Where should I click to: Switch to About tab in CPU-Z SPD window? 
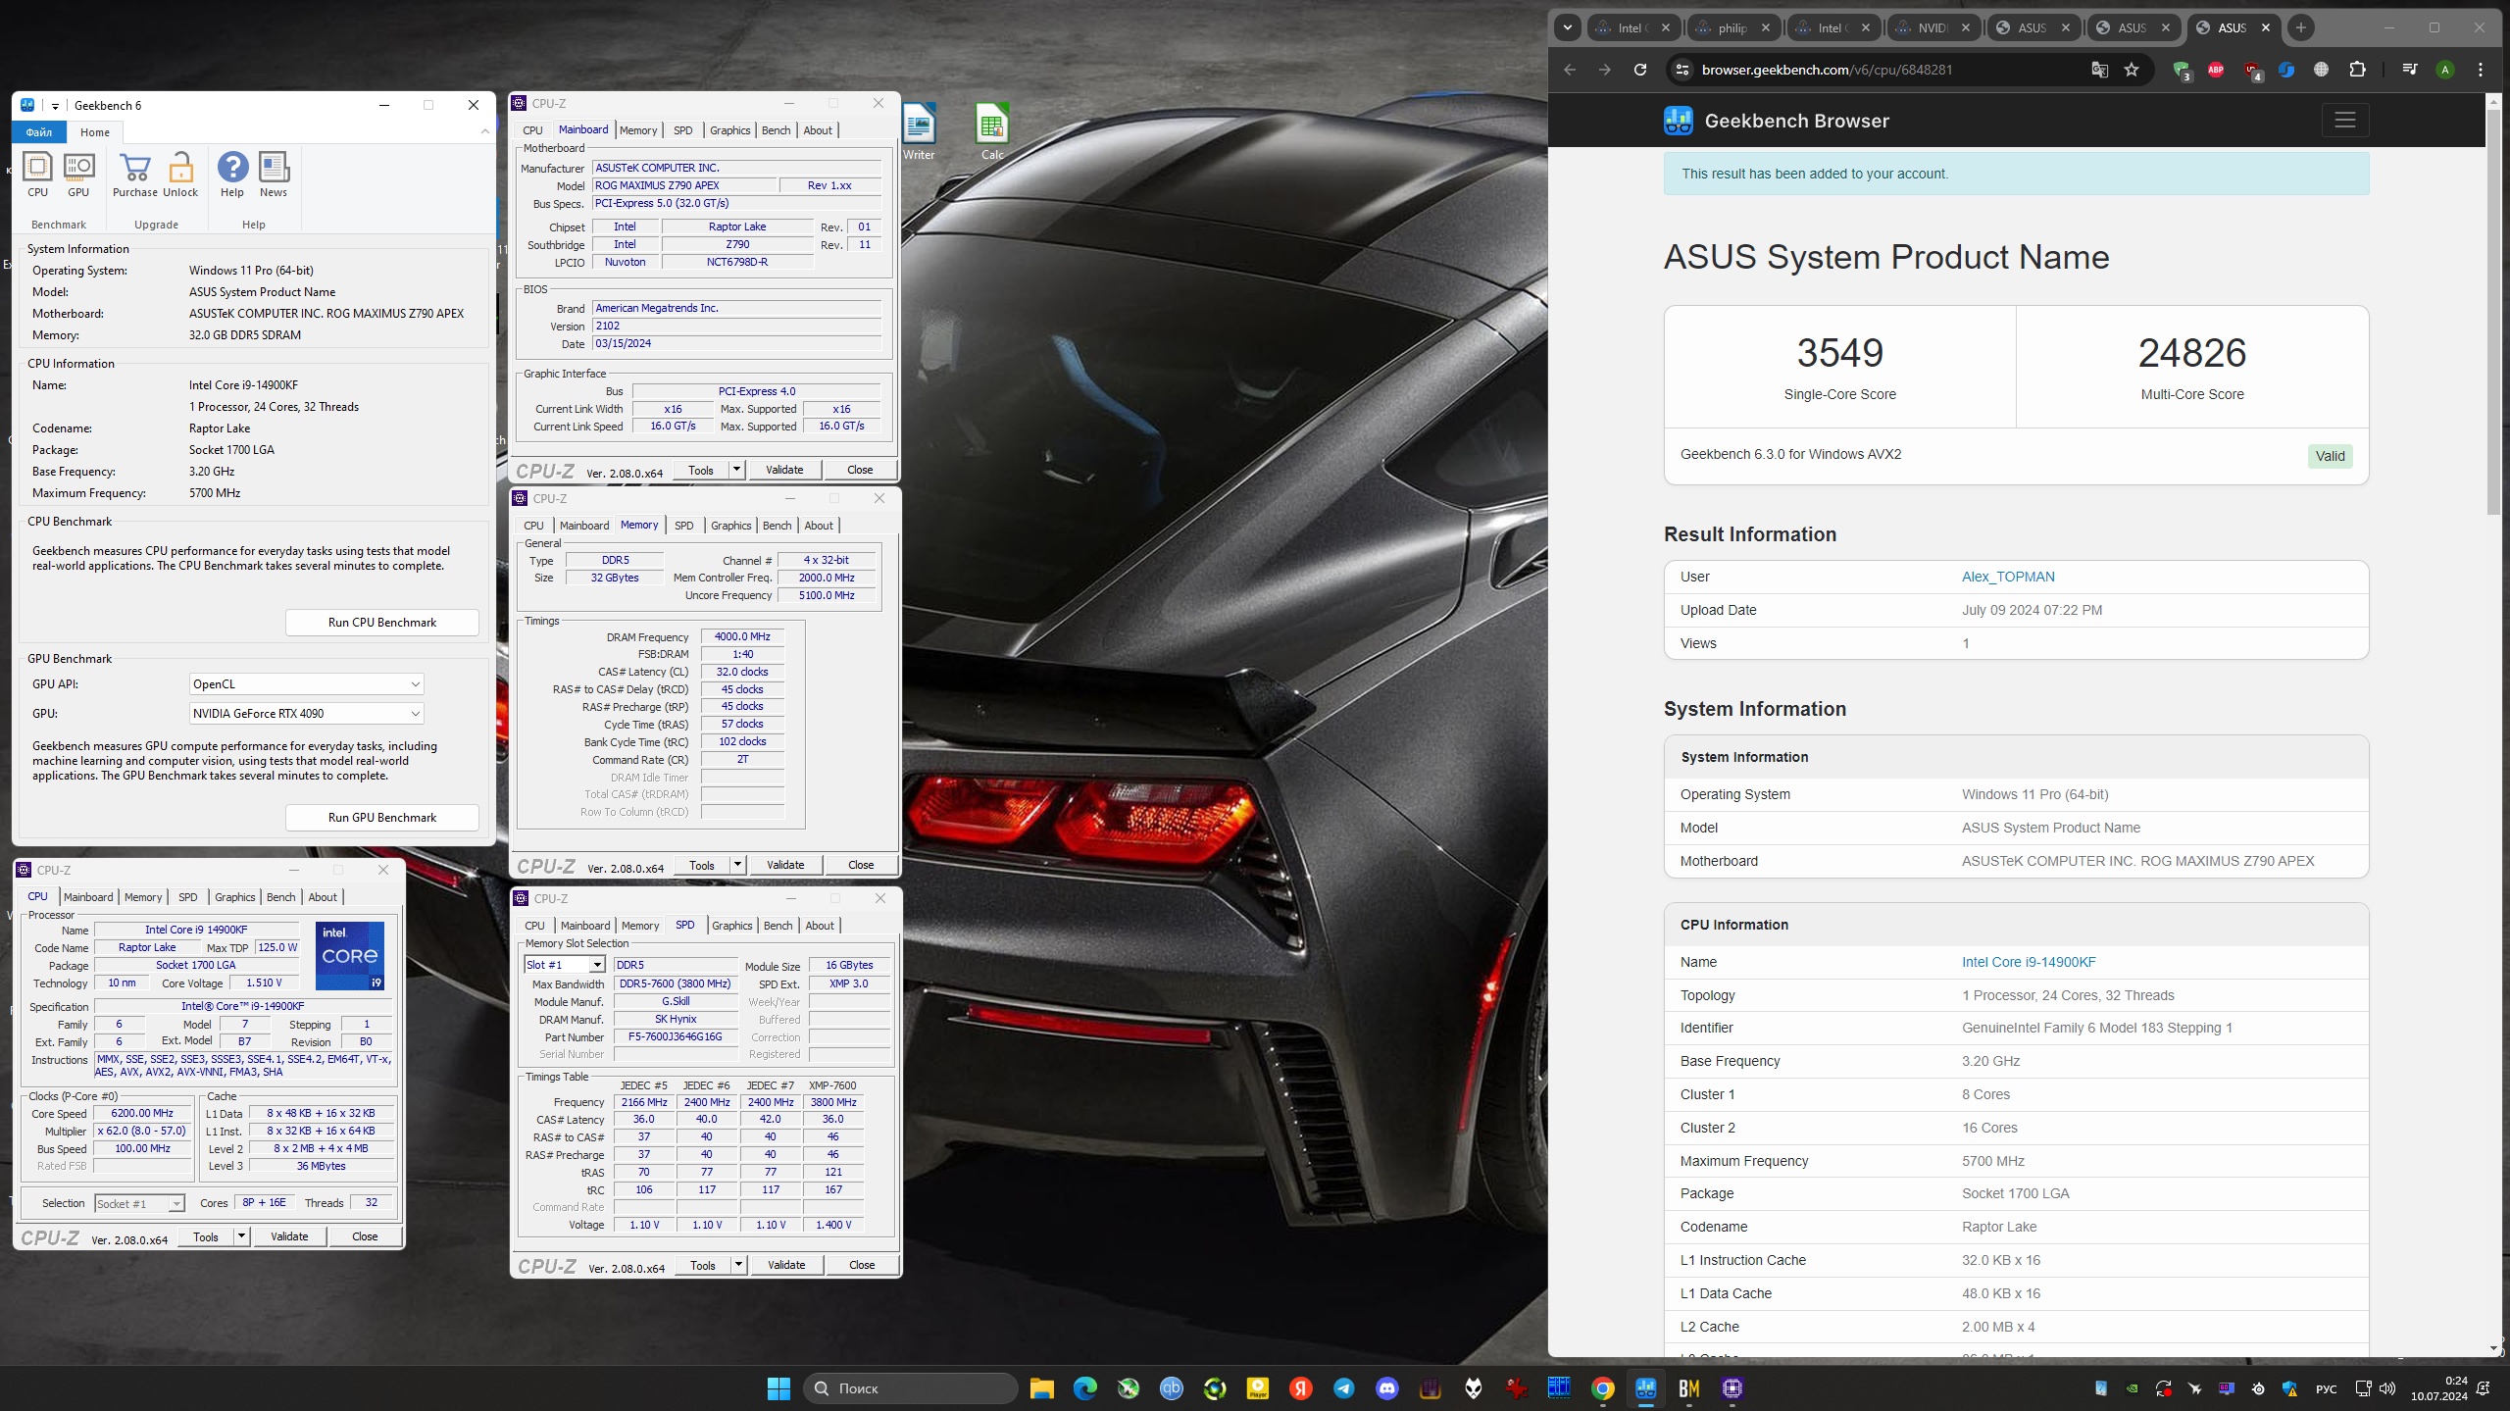(820, 926)
